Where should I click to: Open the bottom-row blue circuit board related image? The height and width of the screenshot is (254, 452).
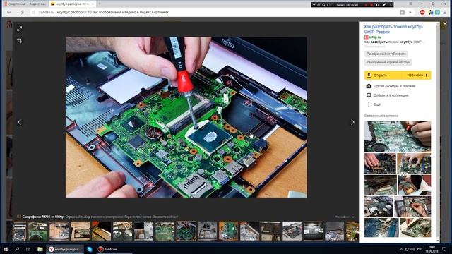381,227
